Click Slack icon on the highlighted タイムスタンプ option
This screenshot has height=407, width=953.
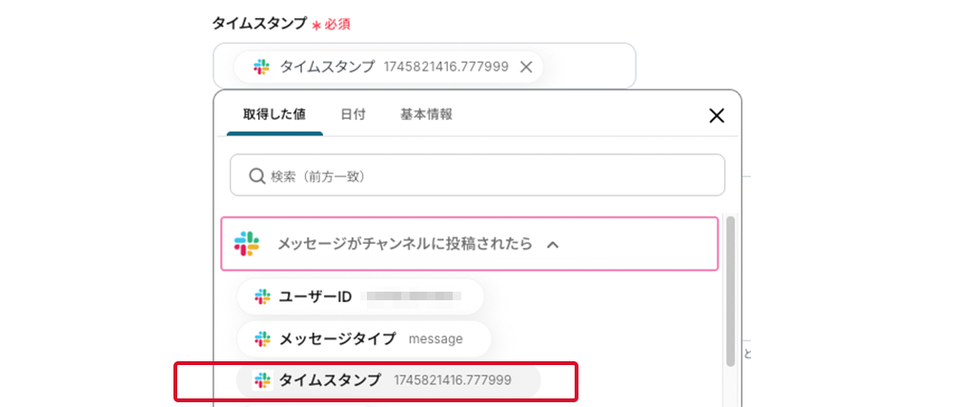click(x=262, y=380)
